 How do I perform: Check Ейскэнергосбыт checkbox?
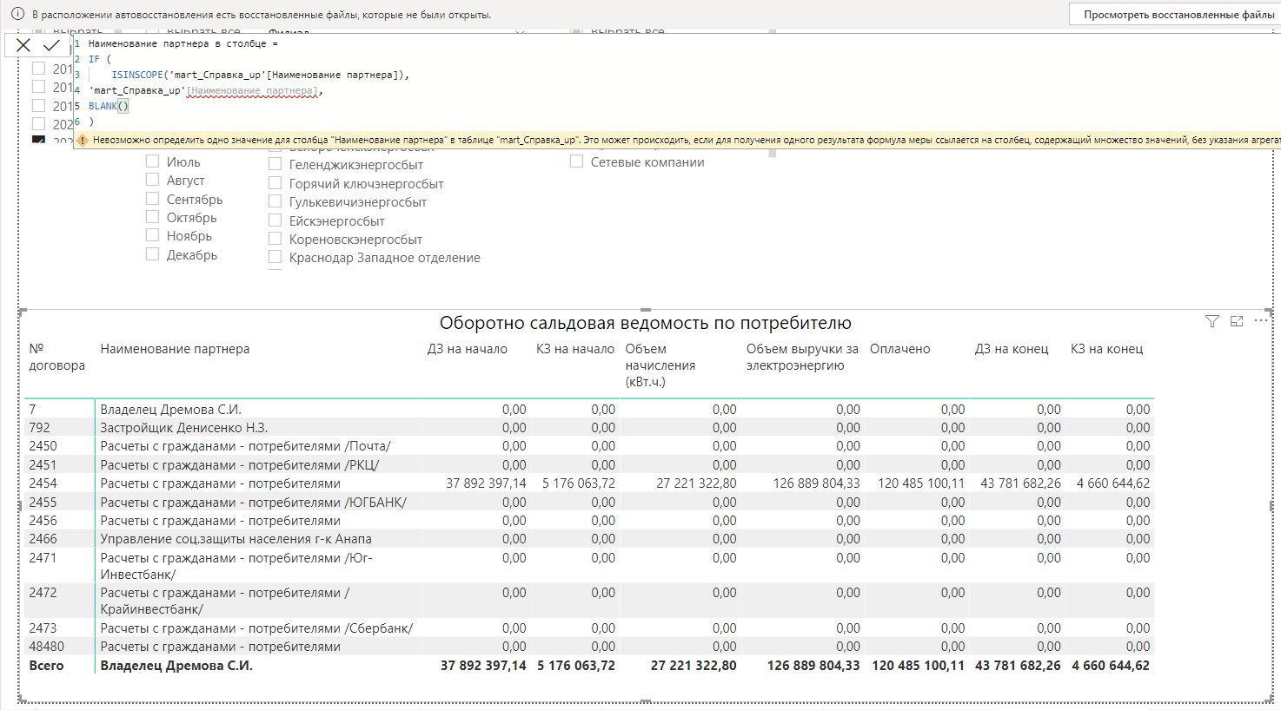click(x=275, y=220)
